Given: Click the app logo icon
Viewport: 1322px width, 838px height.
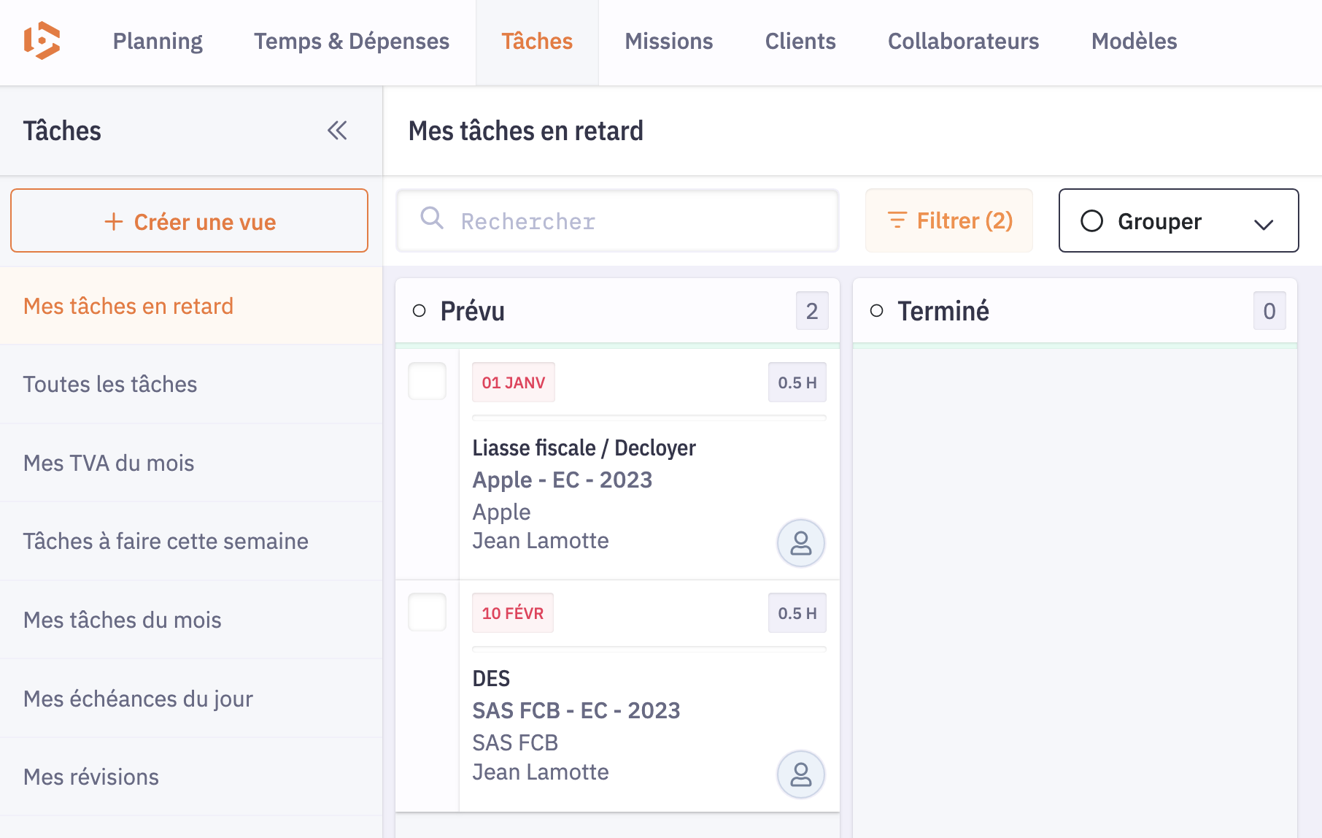Looking at the screenshot, I should pos(44,42).
